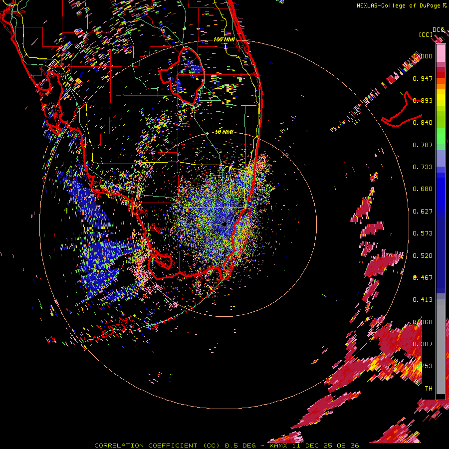Pick the orange segment of the color bar
Viewport: 449px width, 449px height.
441,84
